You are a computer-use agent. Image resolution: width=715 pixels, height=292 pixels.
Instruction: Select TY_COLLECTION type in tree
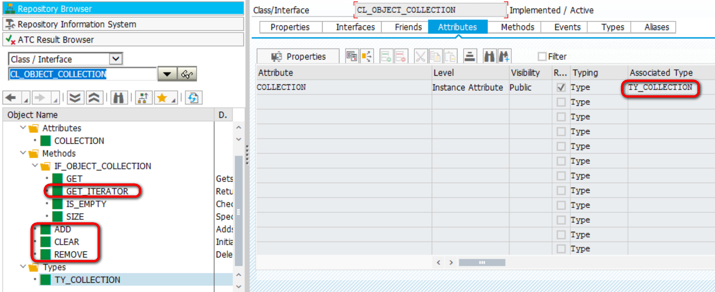[x=87, y=280]
